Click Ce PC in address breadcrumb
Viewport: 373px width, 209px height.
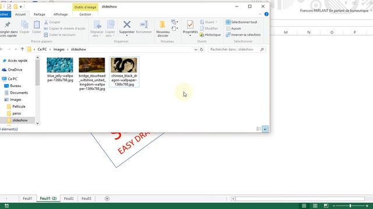click(42, 49)
